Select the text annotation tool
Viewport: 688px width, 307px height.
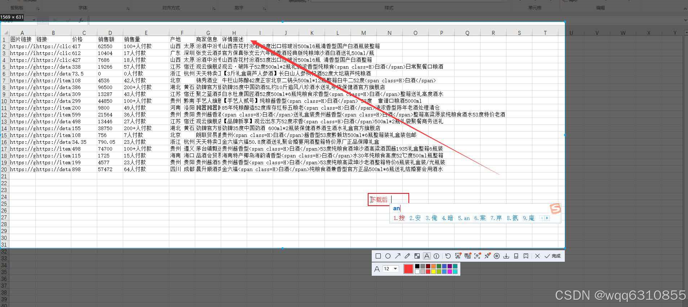427,256
